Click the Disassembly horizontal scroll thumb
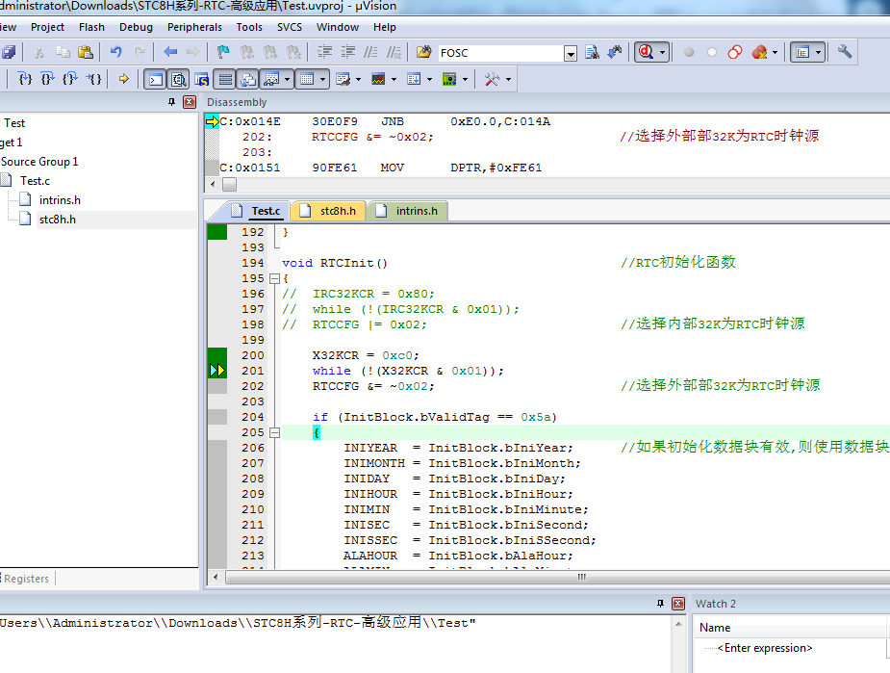890x673 pixels. (x=229, y=185)
